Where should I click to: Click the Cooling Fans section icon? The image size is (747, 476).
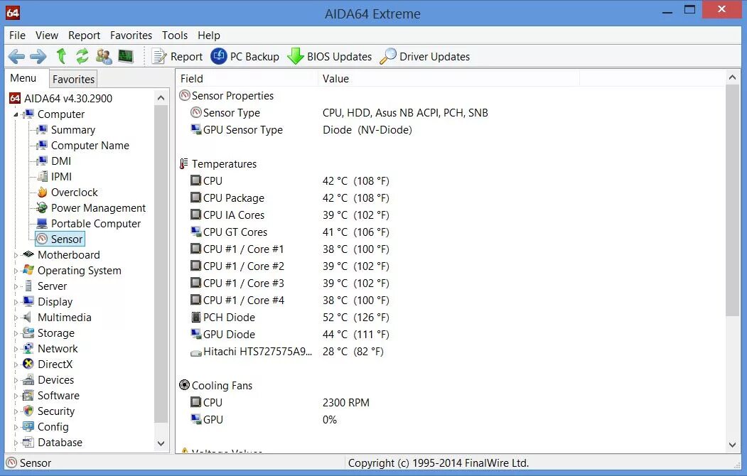point(184,384)
